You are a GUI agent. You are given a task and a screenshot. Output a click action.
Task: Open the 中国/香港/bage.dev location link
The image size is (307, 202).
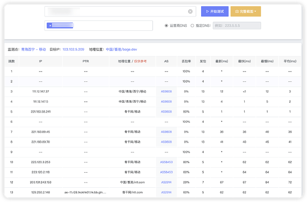(121, 49)
